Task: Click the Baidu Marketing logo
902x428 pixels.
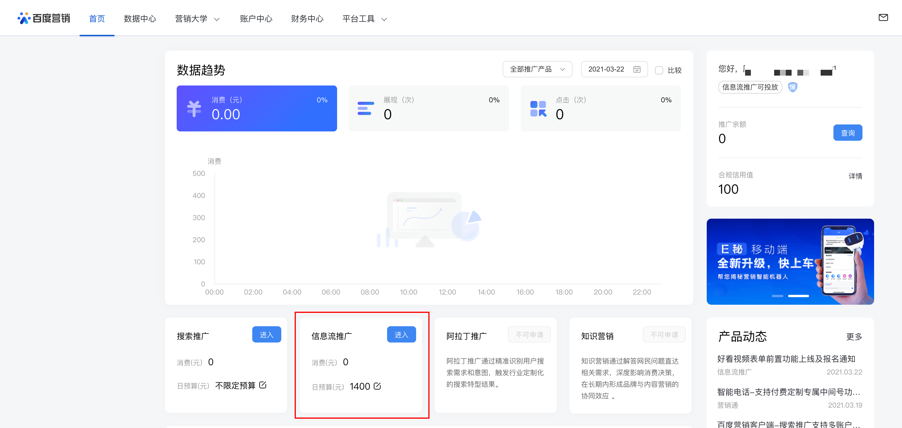Action: [x=44, y=18]
